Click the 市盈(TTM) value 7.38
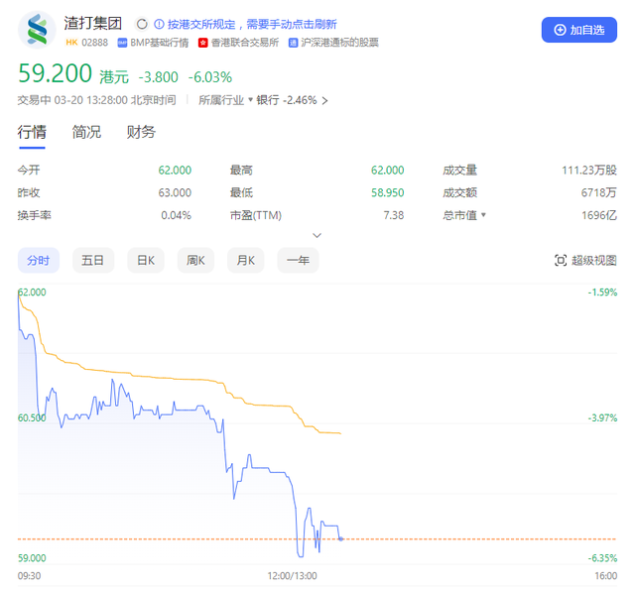 [394, 215]
